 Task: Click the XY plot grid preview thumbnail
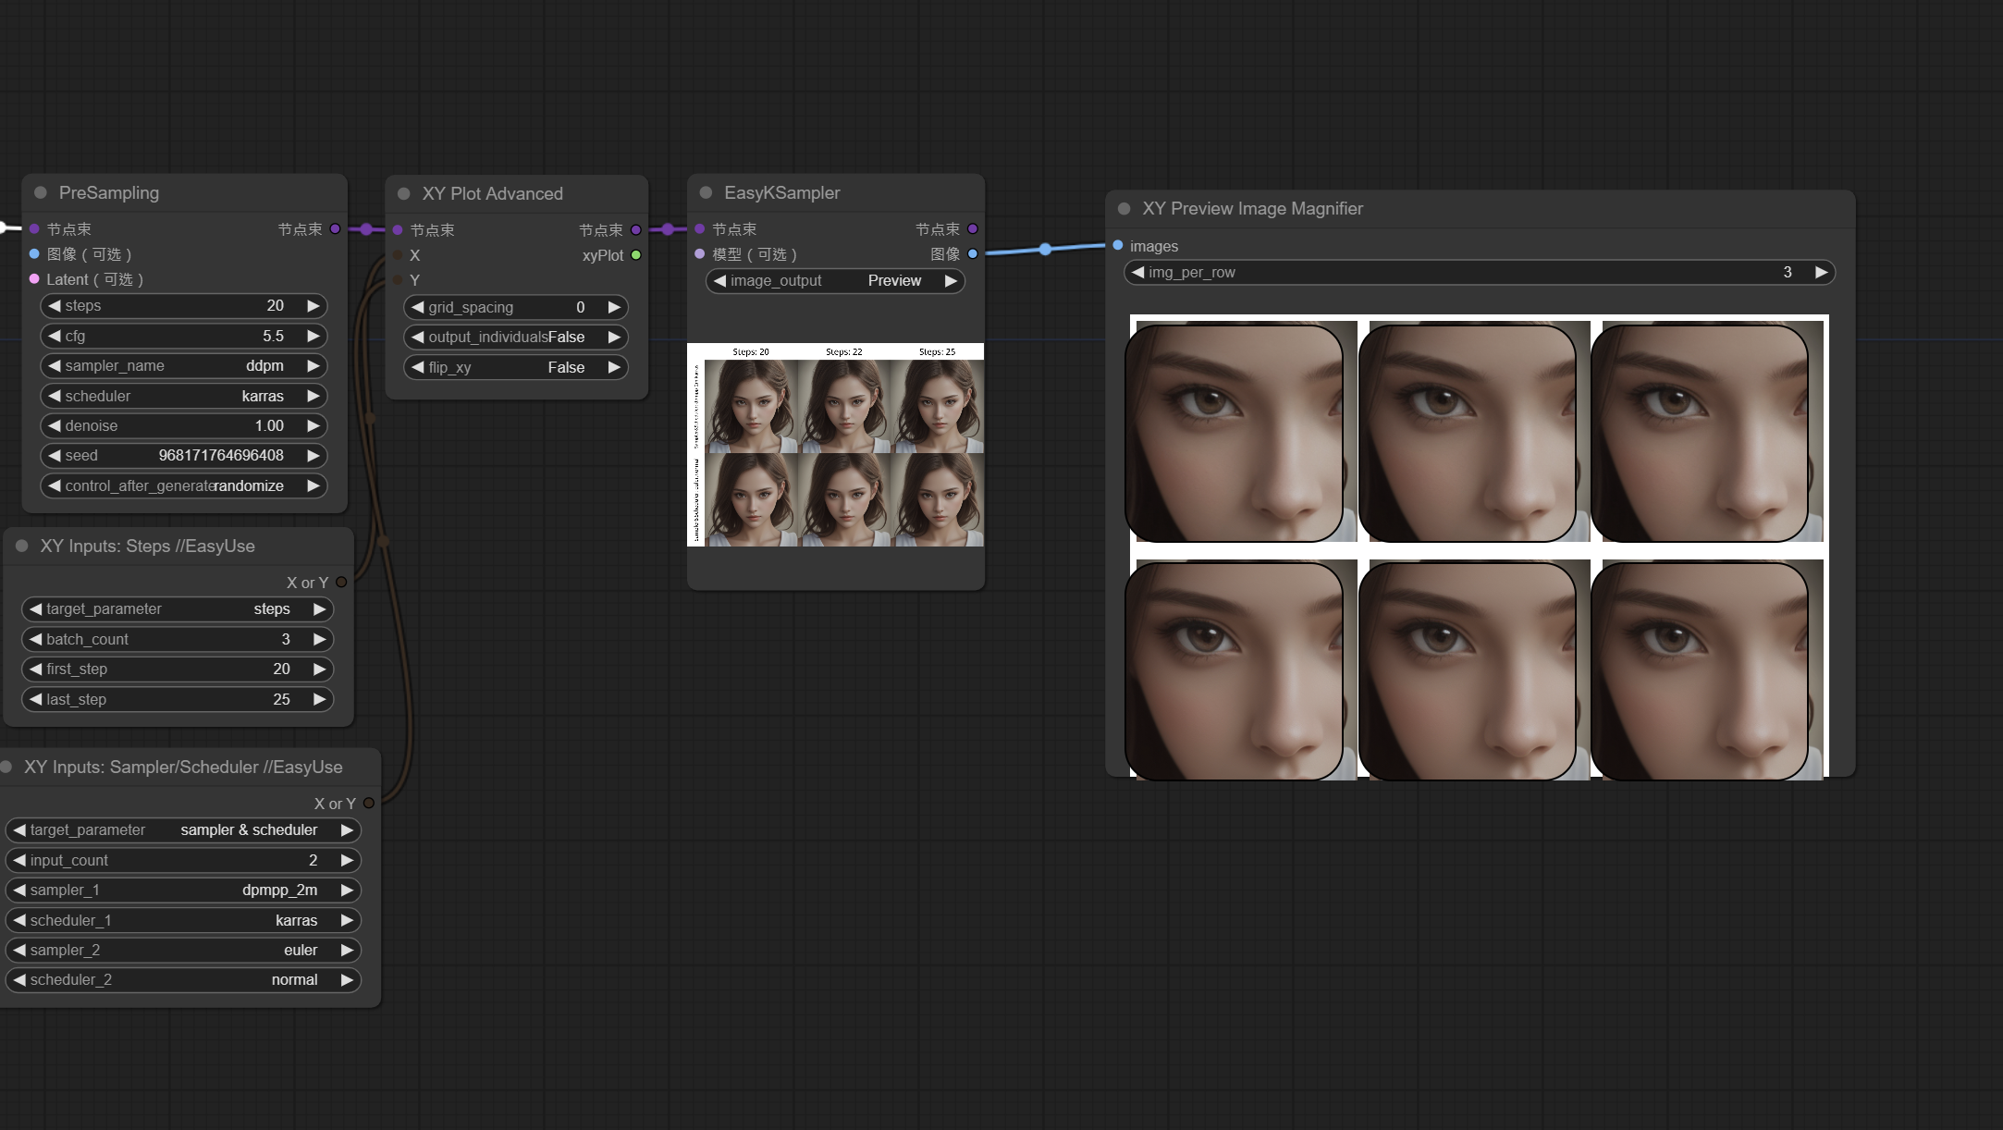pyautogui.click(x=835, y=445)
